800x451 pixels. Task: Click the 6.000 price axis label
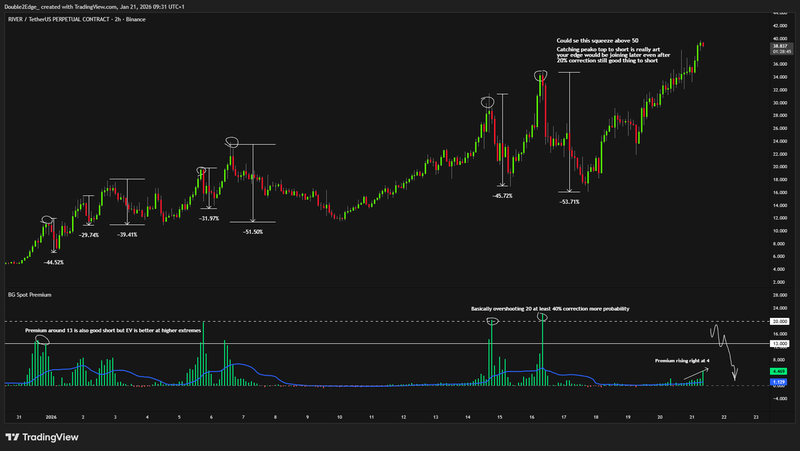pyautogui.click(x=780, y=256)
